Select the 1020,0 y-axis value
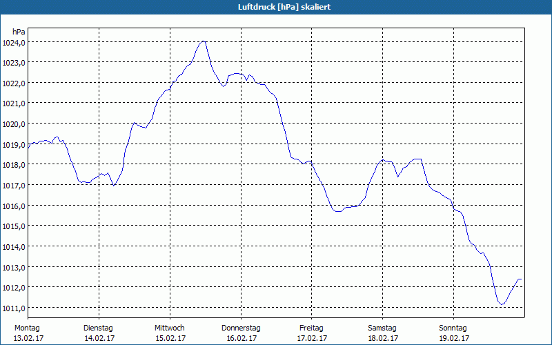Viewport: 552px width, 345px height. [x=14, y=124]
